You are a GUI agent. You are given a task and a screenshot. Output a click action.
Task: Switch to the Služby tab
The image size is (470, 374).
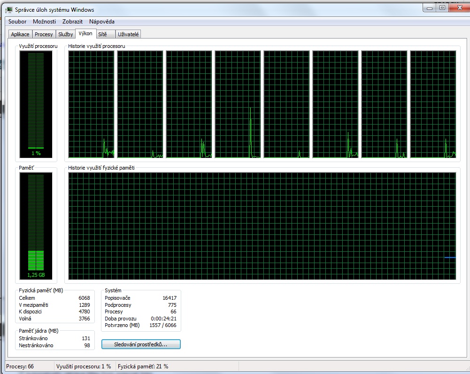[x=66, y=34]
